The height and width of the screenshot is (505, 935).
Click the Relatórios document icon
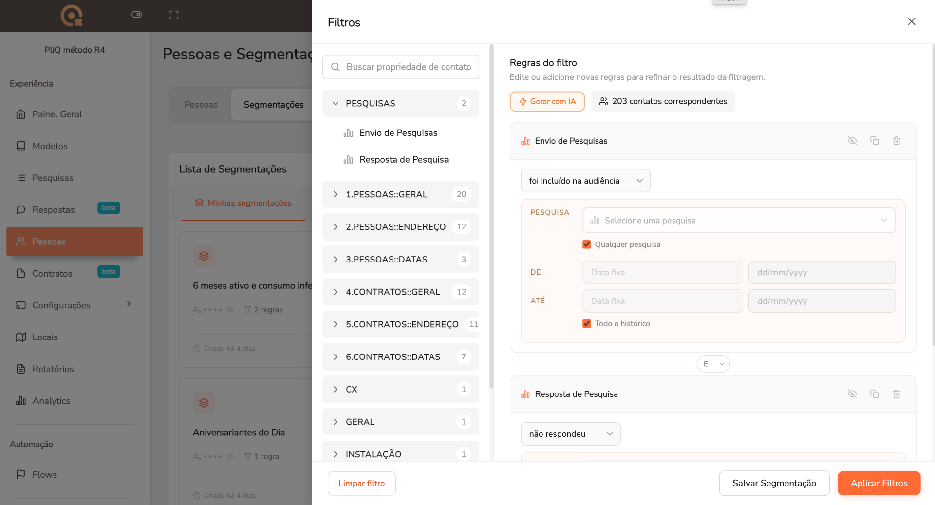[20, 369]
